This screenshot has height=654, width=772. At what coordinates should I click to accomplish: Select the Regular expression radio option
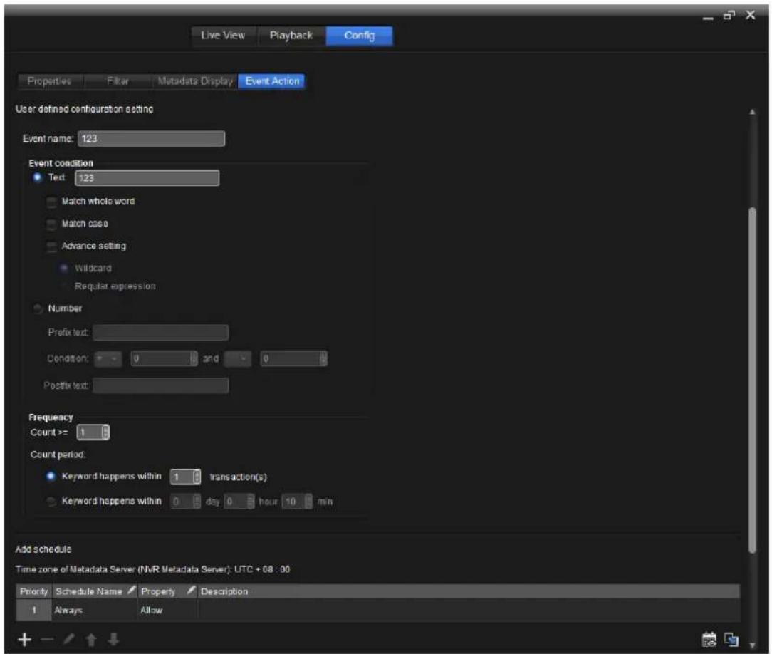63,286
